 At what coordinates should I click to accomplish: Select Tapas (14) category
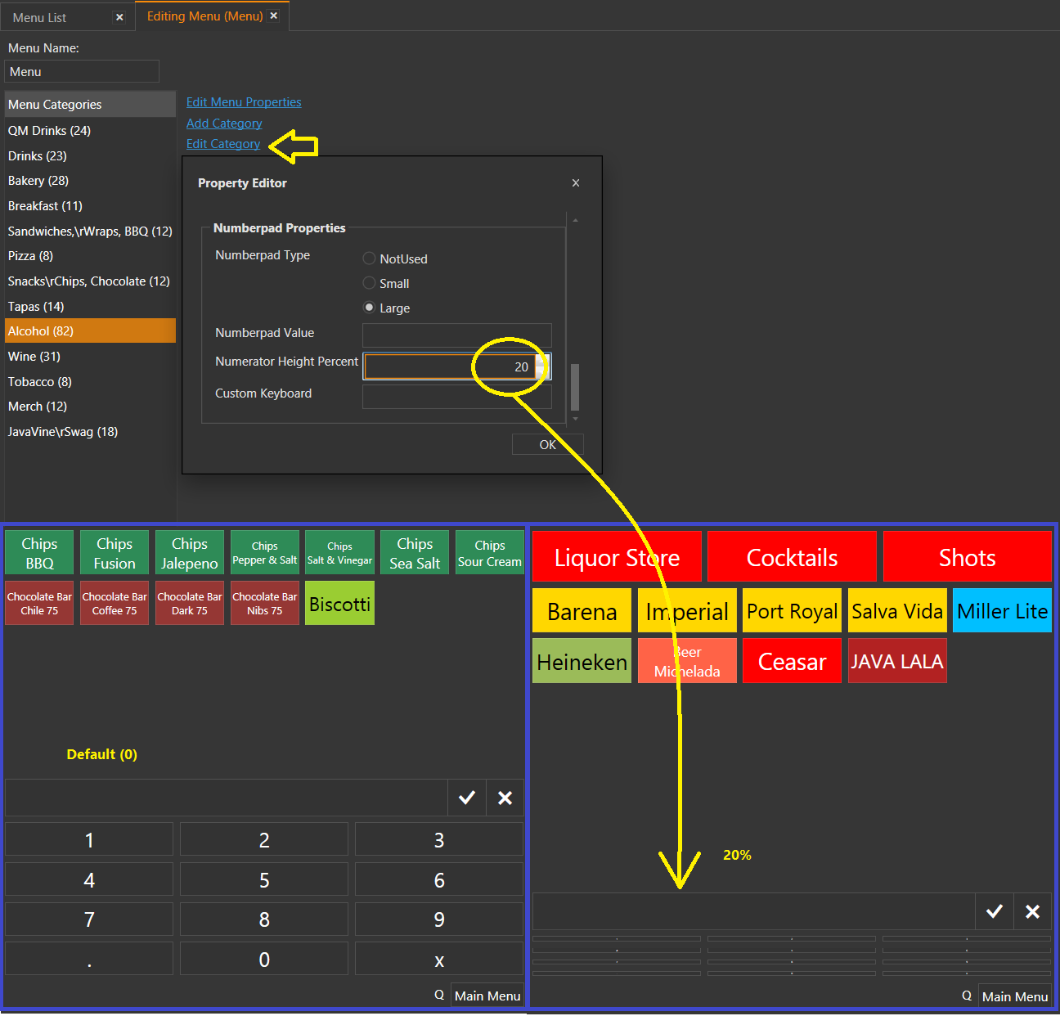(x=90, y=307)
